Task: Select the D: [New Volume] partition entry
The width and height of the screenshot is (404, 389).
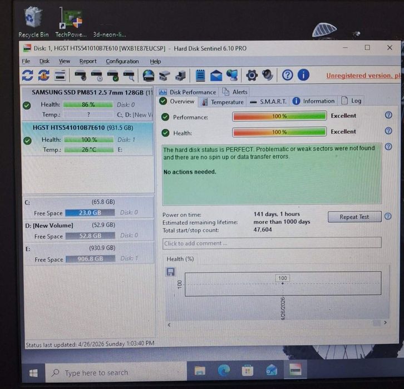Action: 89,230
